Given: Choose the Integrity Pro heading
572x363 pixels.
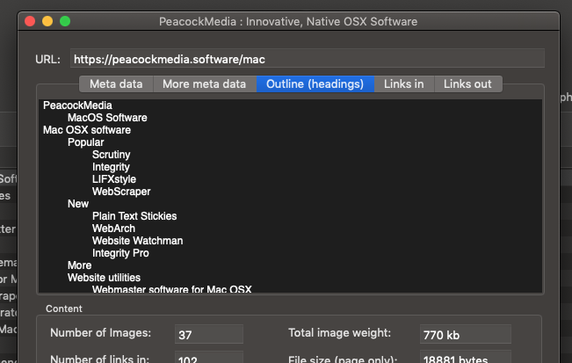Looking at the screenshot, I should click(x=120, y=253).
